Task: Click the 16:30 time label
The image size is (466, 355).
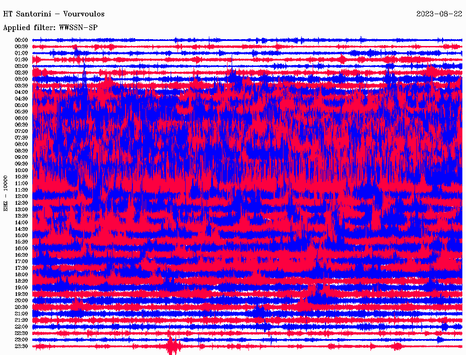Action: (x=21, y=255)
